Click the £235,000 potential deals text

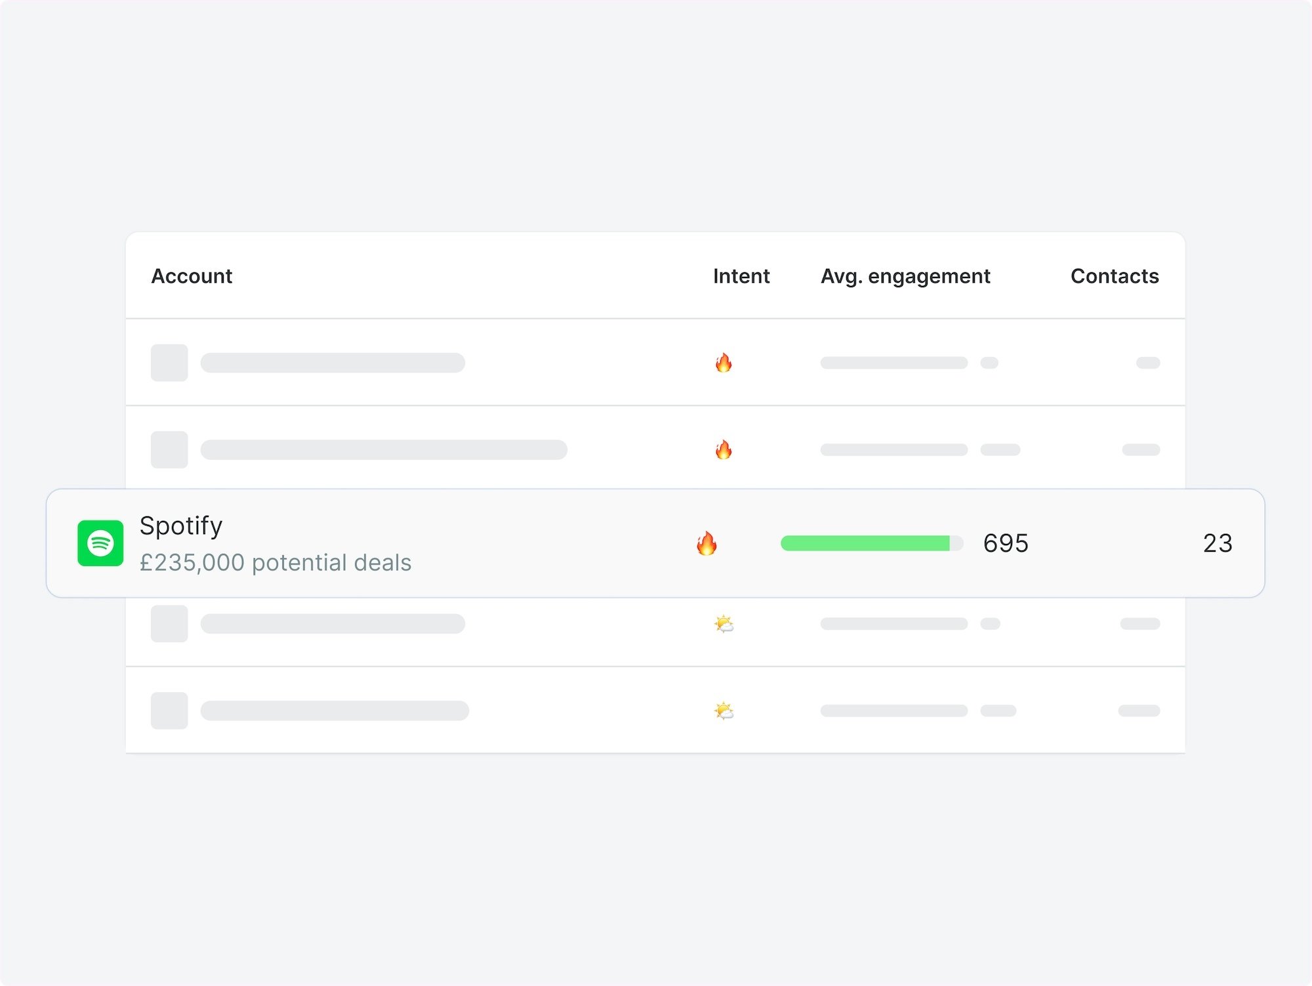point(276,563)
